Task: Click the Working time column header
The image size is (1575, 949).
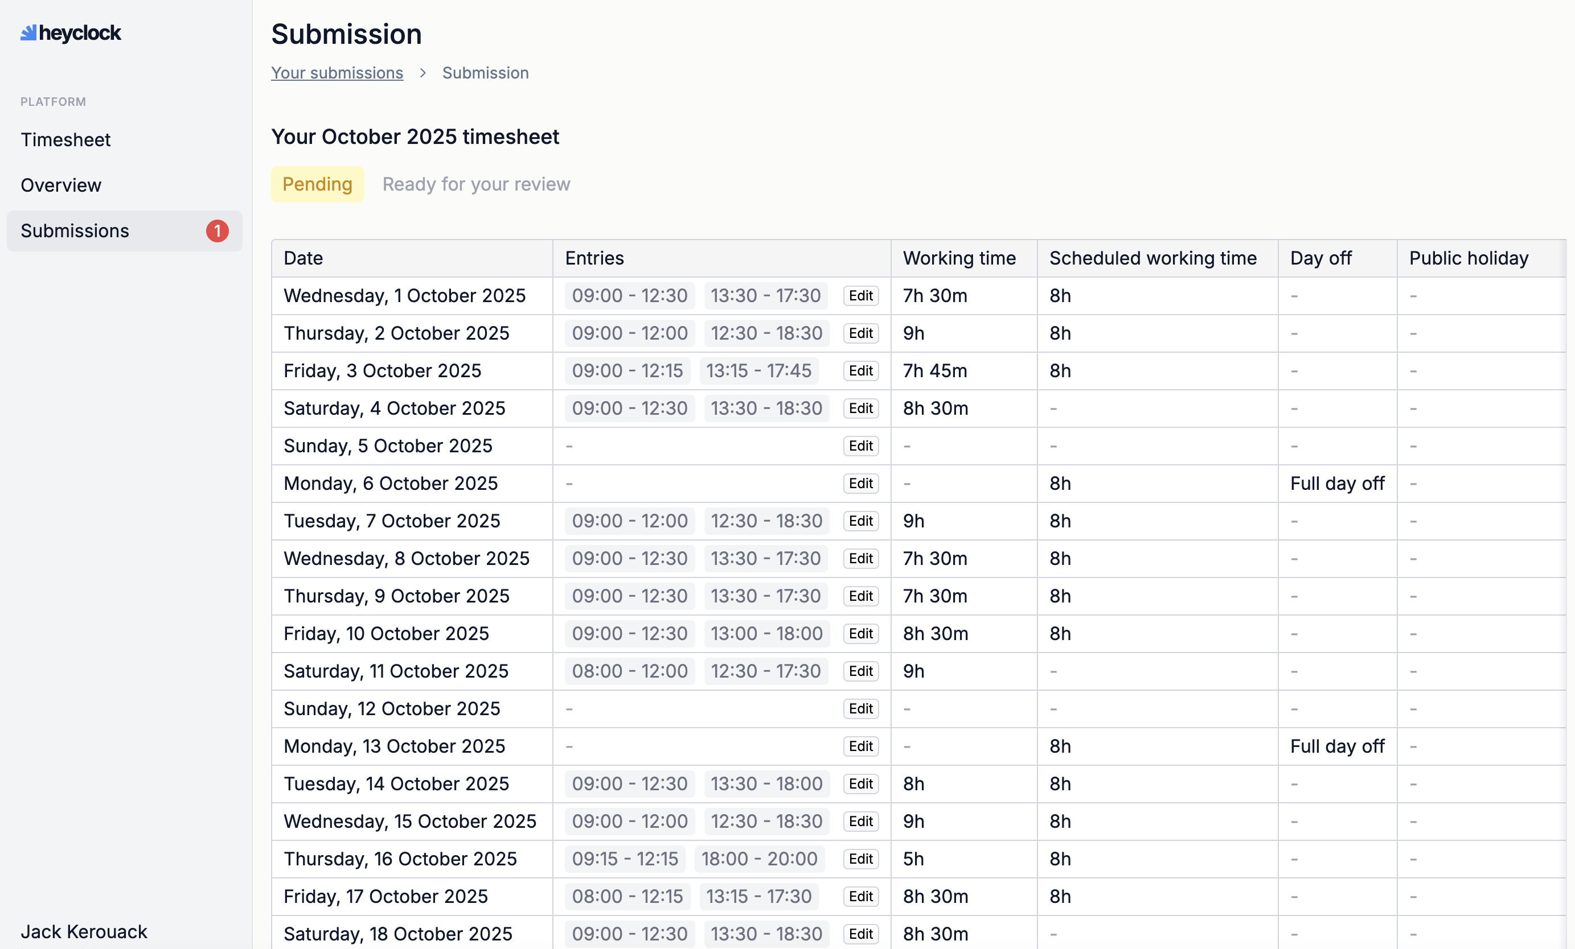Action: [x=959, y=258]
